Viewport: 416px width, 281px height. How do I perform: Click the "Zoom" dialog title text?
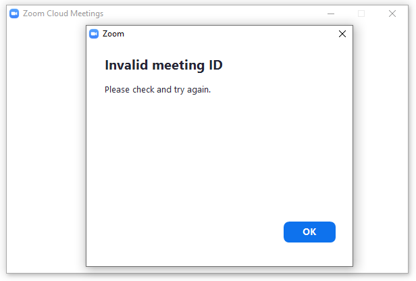tap(113, 34)
